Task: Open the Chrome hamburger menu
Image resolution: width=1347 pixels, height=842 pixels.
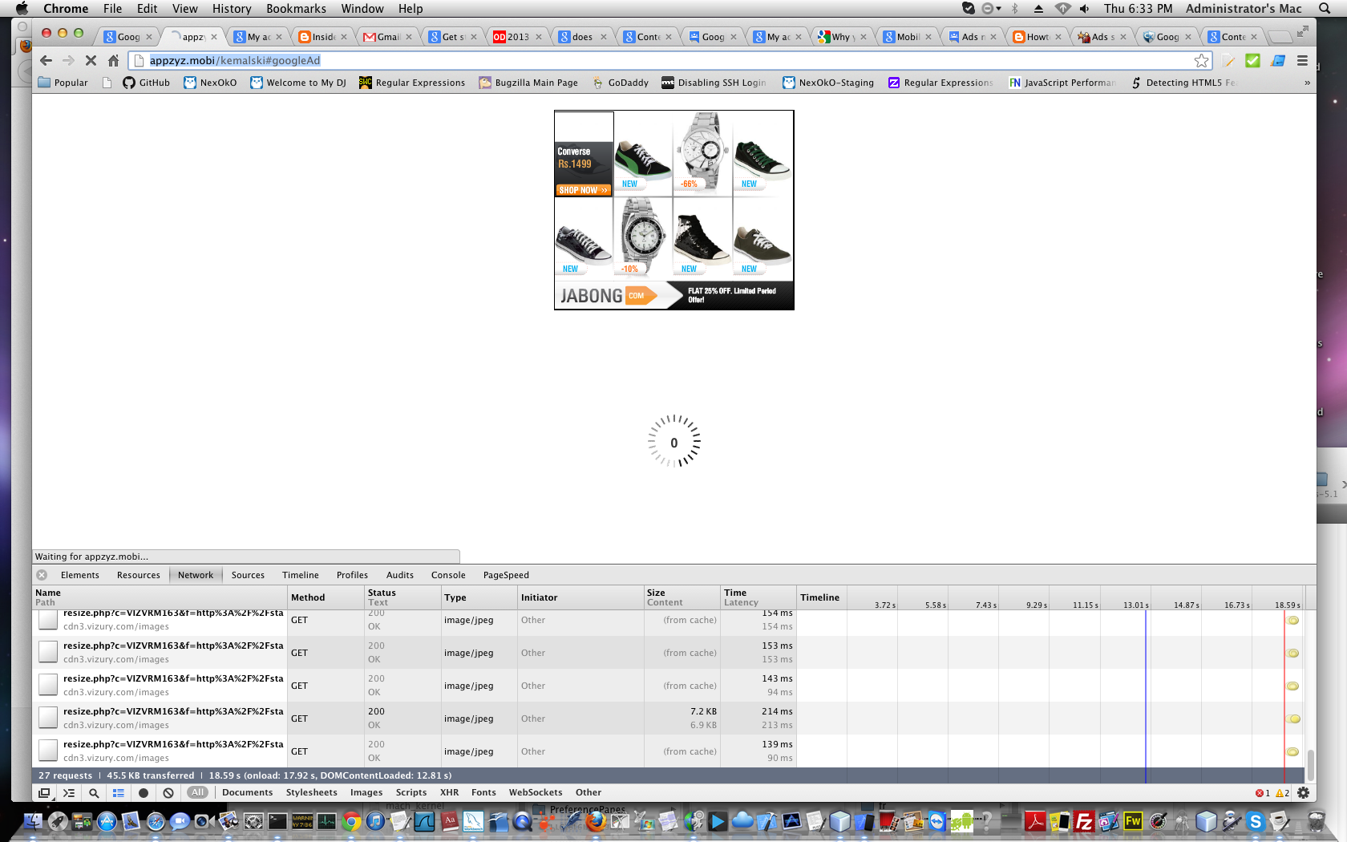Action: click(1302, 60)
